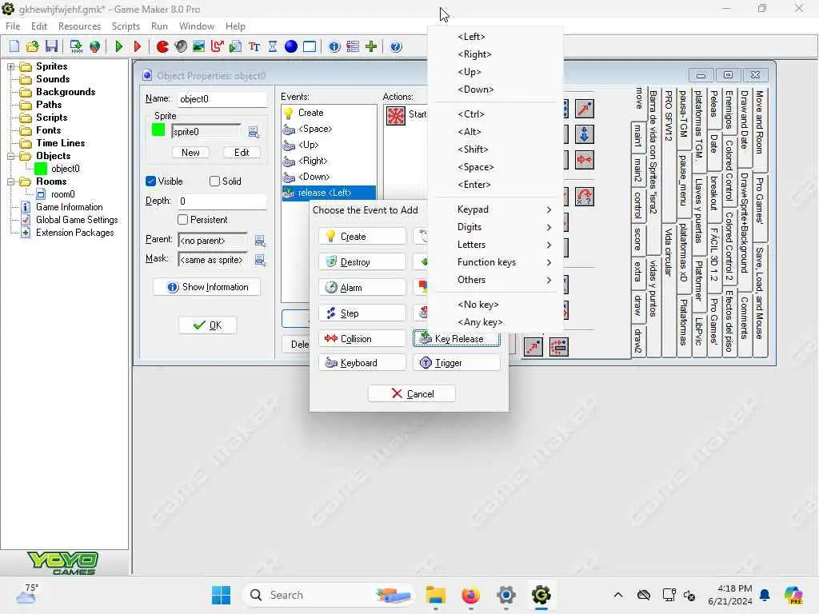Create a time line using the hourglass icon
Screen dimensions: 819x614
pos(273,46)
